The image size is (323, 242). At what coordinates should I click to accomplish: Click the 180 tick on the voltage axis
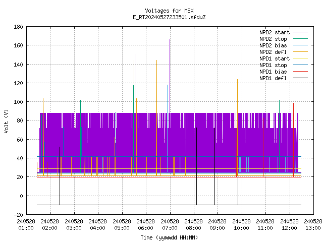pyautogui.click(x=18, y=27)
